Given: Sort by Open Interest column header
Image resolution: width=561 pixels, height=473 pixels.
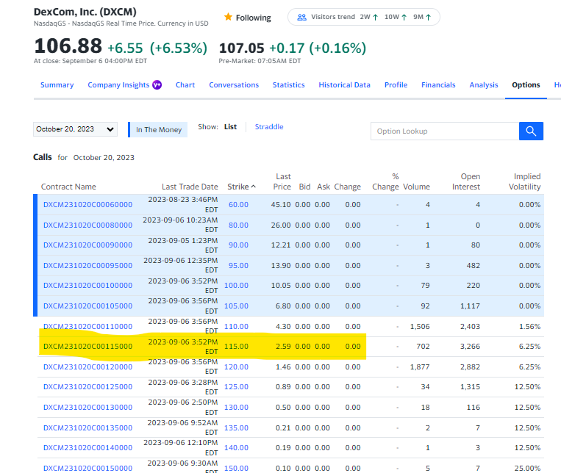Looking at the screenshot, I should 466,181.
